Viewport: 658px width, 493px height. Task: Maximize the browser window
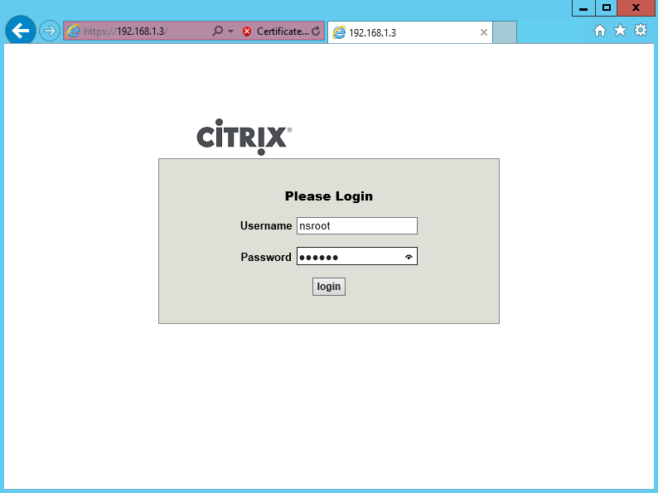[x=606, y=8]
